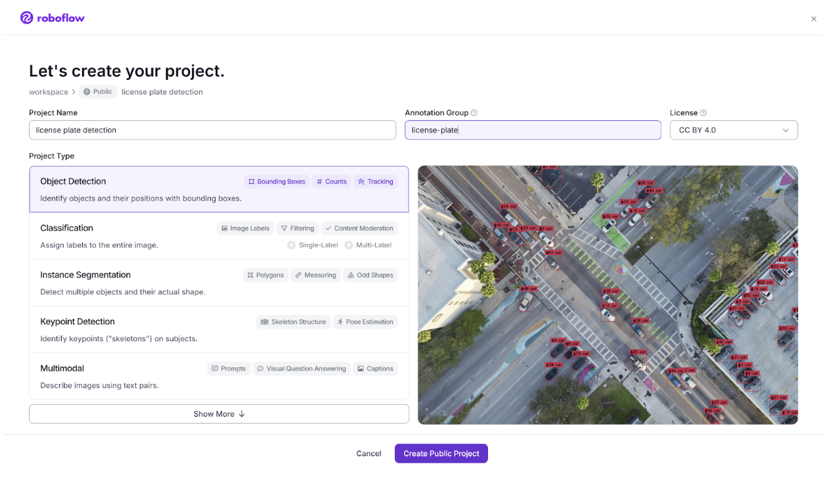The image size is (825, 479).
Task: Click the Visual Question Answering tag
Action: pyautogui.click(x=301, y=369)
